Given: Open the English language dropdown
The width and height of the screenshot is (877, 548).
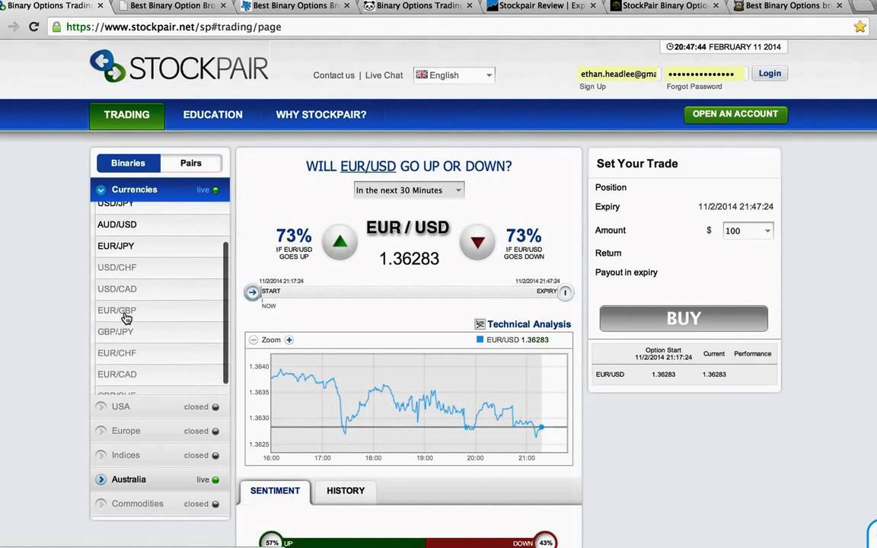Looking at the screenshot, I should tap(454, 75).
